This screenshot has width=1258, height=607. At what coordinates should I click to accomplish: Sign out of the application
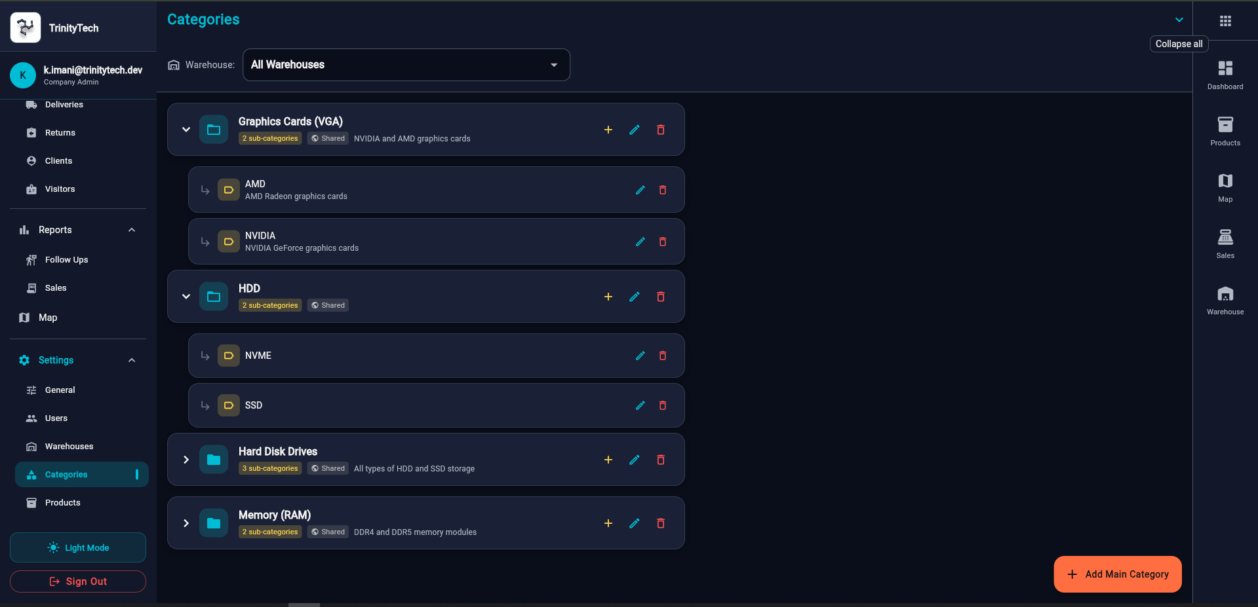pos(77,581)
